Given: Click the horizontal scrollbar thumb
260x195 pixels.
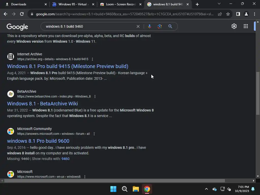Looking at the screenshot, I should click(x=115, y=181).
